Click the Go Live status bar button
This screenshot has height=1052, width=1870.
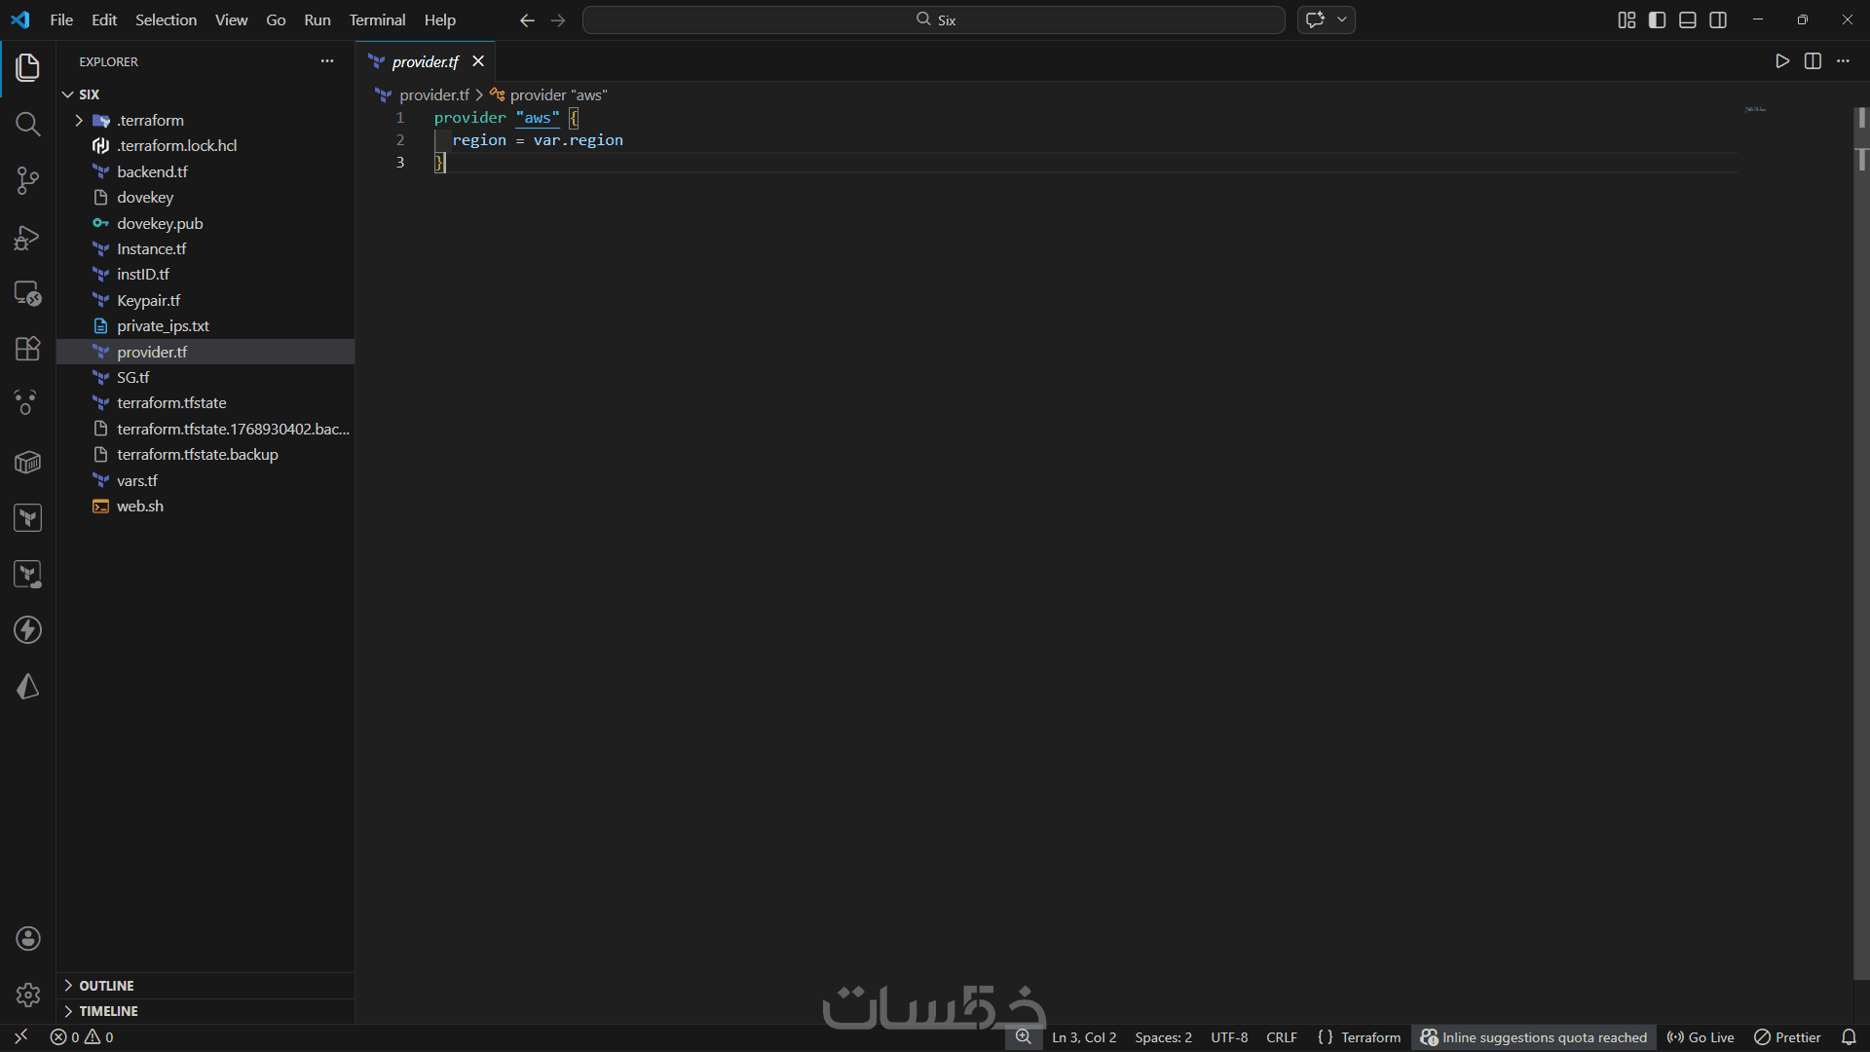point(1701,1037)
